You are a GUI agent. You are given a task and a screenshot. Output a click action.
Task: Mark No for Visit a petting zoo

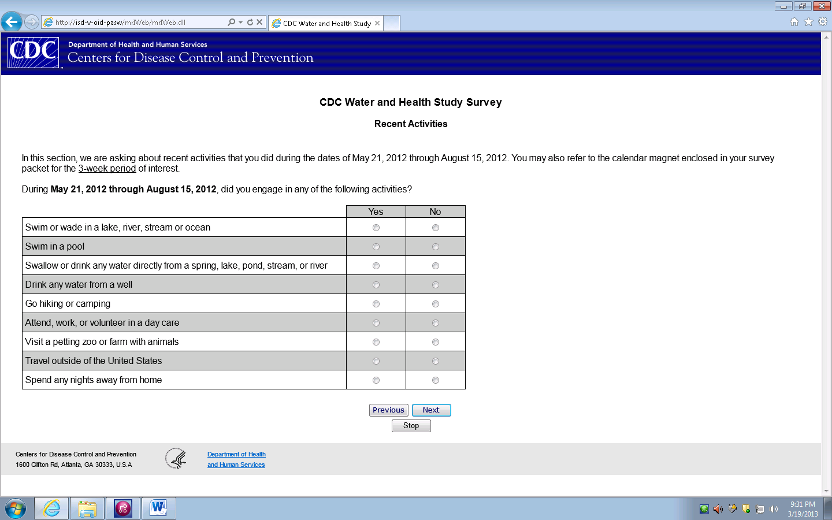(436, 342)
